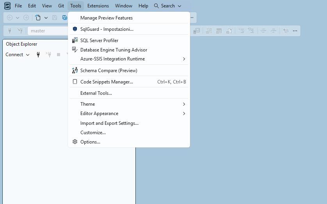This screenshot has width=327, height=204.
Task: Open Options… menu entry
Action: point(129,142)
